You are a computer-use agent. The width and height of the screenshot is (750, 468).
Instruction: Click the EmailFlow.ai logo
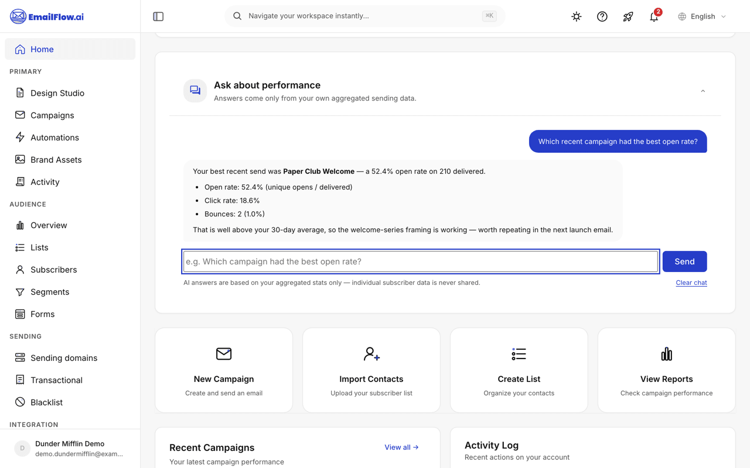(x=47, y=16)
